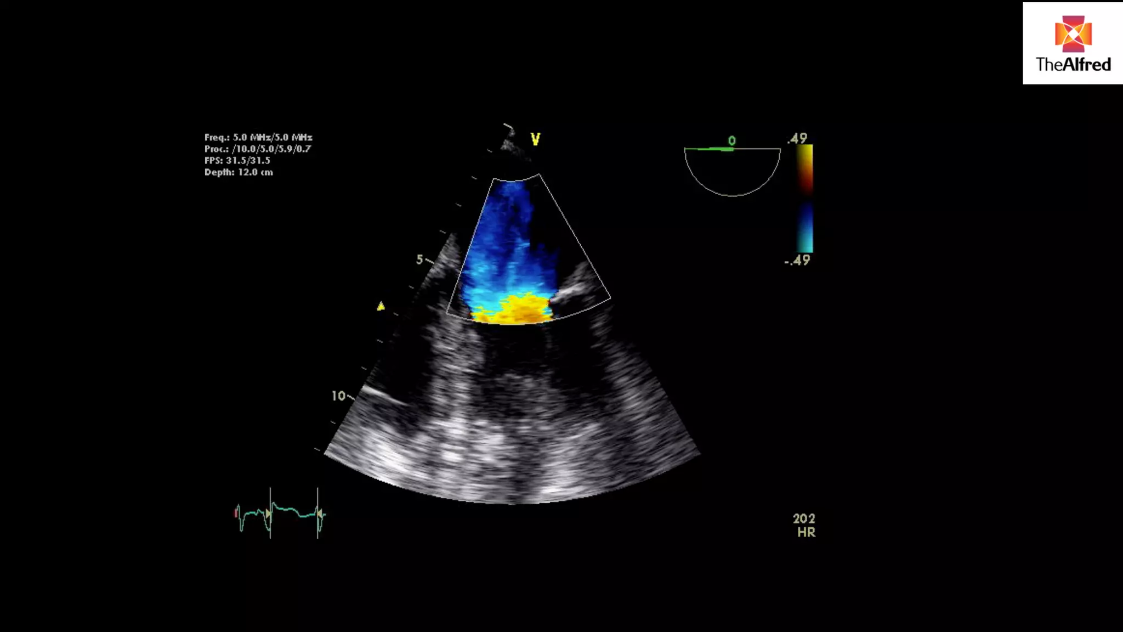Click the yellow V orientation marker

pyautogui.click(x=535, y=139)
